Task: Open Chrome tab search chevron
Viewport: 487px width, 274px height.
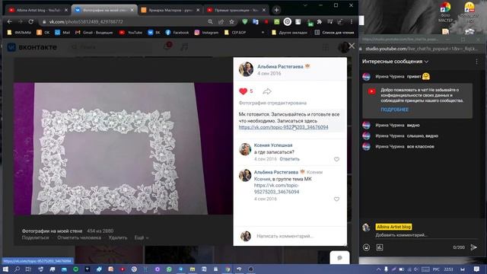Action: pos(305,5)
